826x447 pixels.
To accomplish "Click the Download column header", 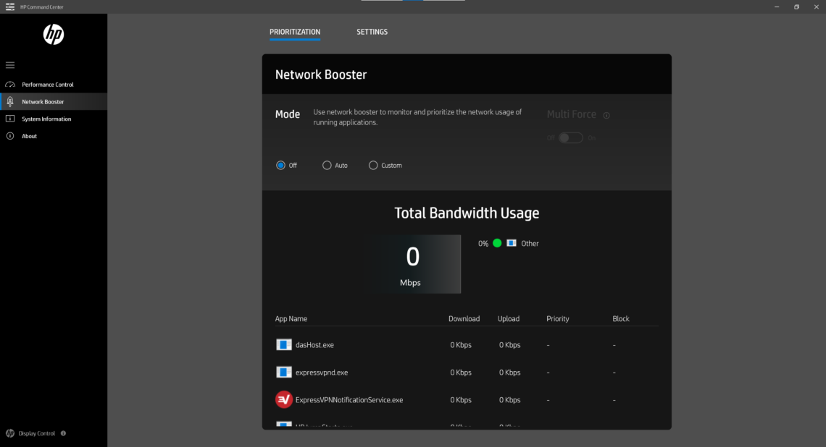I will (464, 319).
